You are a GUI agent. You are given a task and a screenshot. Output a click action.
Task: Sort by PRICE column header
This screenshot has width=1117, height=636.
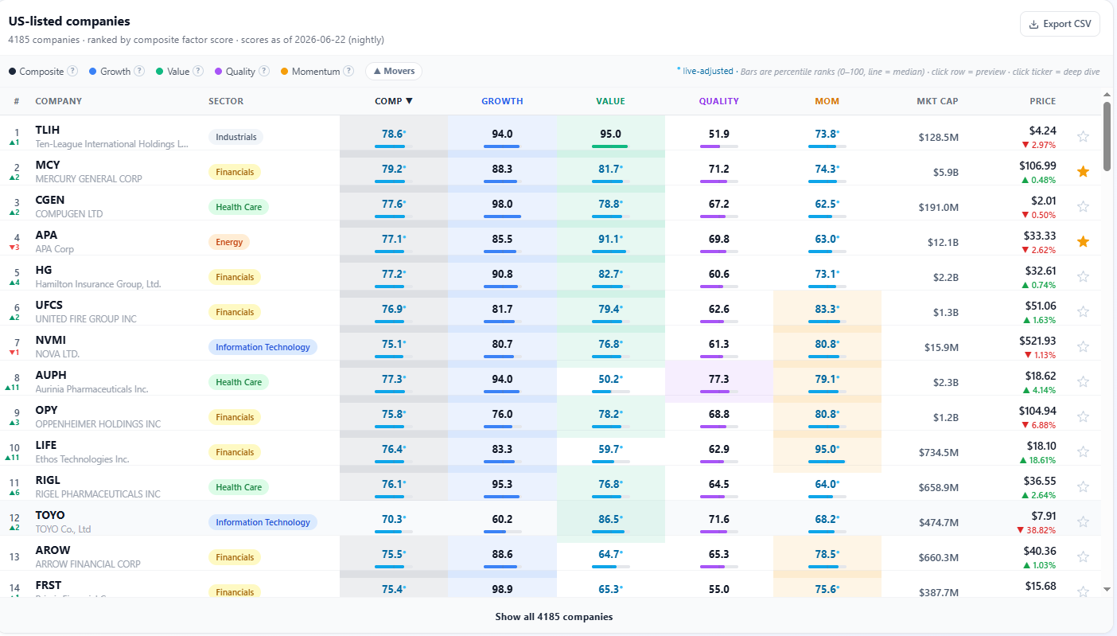[x=1042, y=101]
